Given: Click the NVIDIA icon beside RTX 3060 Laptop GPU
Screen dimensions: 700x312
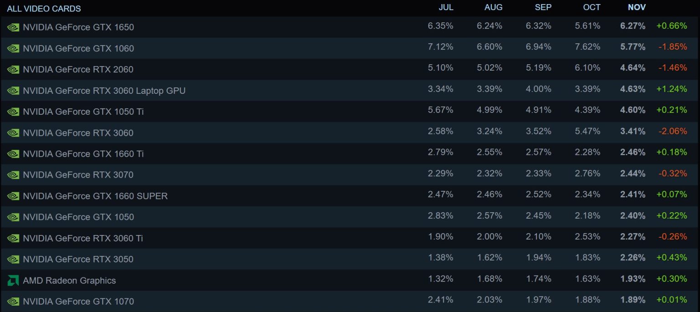Looking at the screenshot, I should click(x=13, y=91).
